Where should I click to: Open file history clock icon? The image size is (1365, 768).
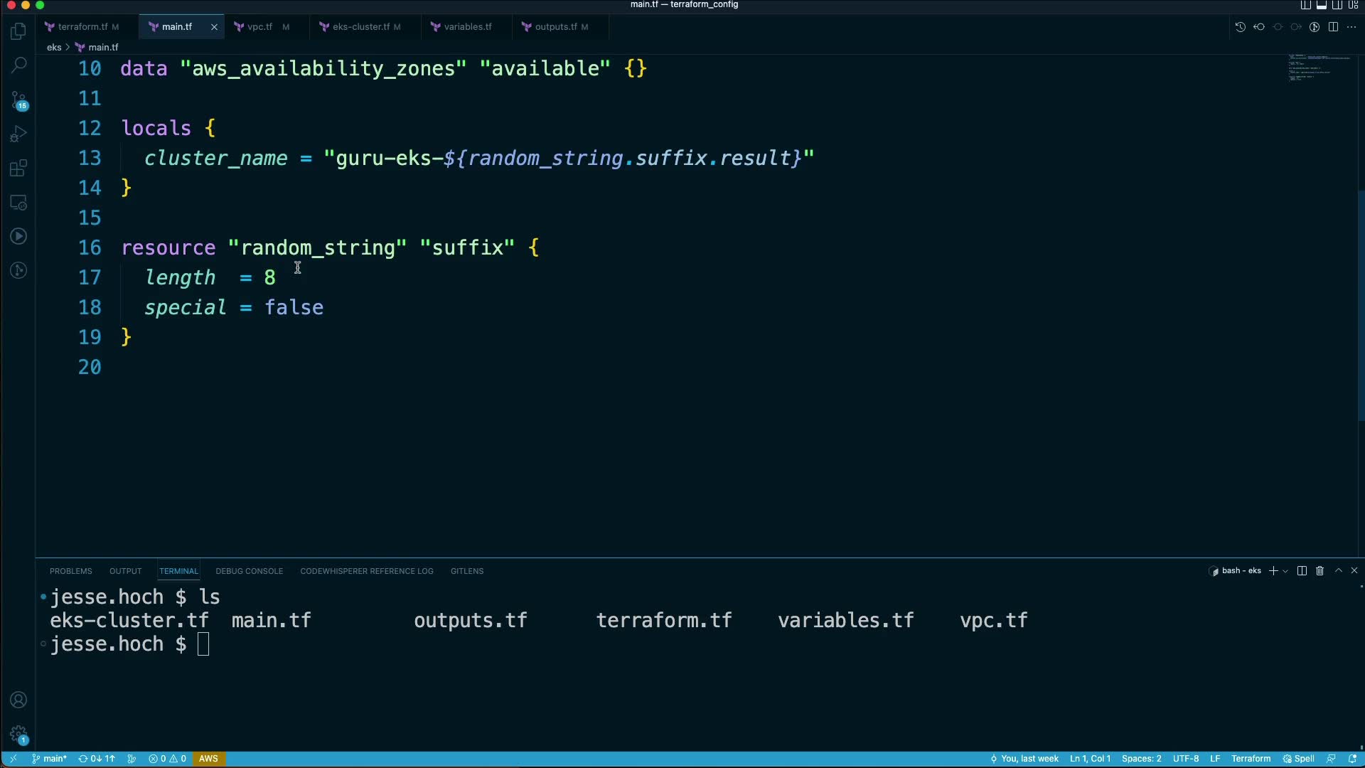[1241, 27]
